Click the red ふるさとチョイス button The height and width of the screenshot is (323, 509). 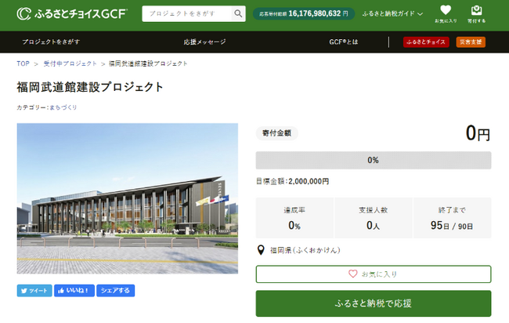click(x=426, y=42)
